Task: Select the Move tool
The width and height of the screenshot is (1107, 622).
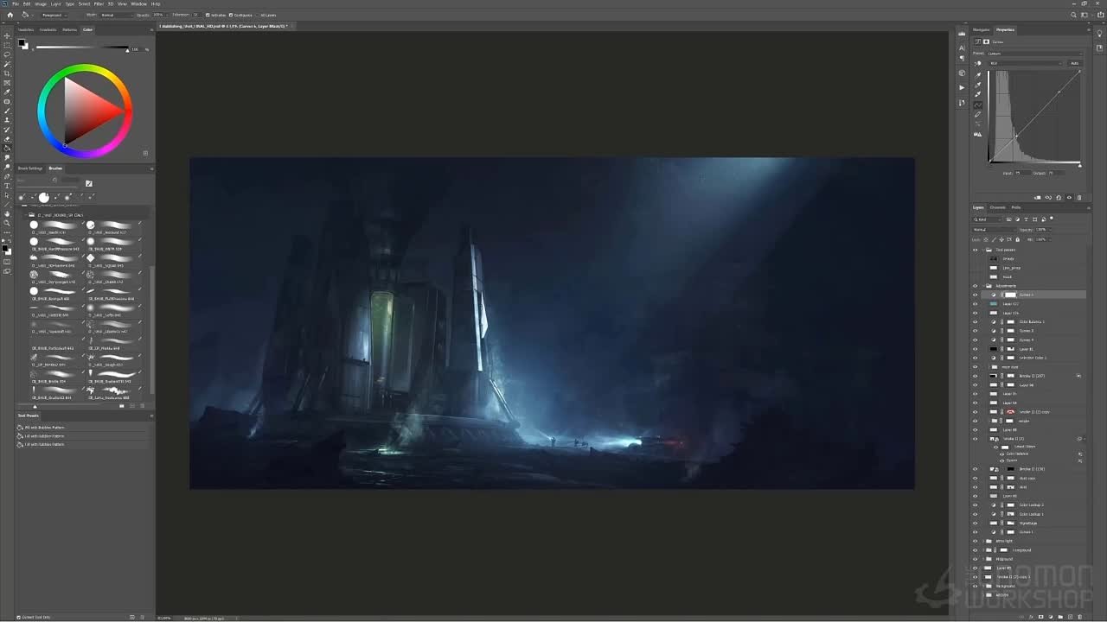Action: click(8, 35)
